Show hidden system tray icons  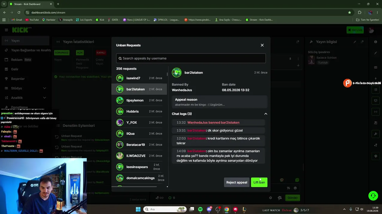point(344,209)
